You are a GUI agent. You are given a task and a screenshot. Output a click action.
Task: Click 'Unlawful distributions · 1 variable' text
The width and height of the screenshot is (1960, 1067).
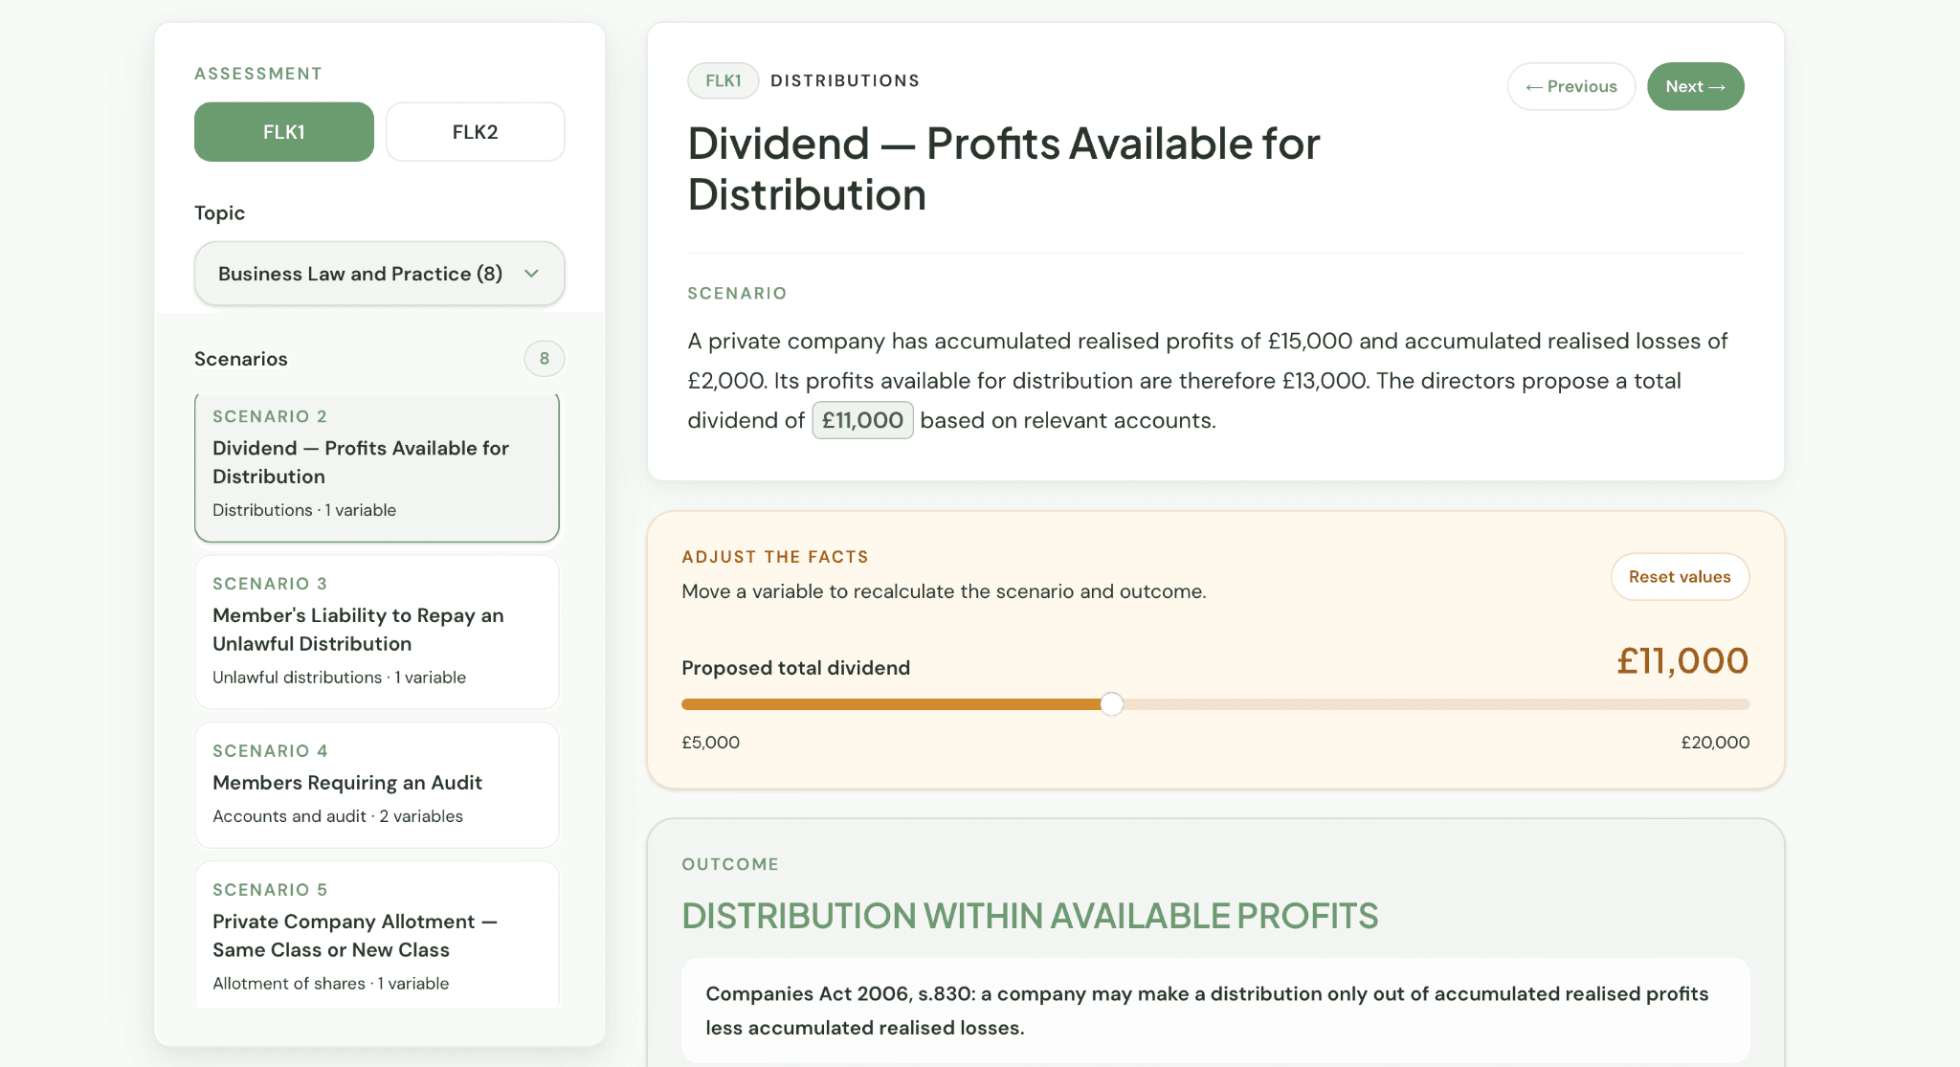click(339, 678)
